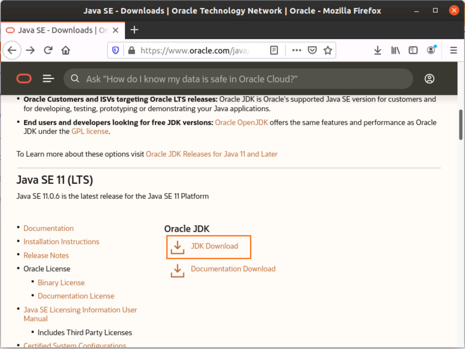Image resolution: width=465 pixels, height=349 pixels.
Task: Click the Documentation Download link
Action: pos(233,269)
